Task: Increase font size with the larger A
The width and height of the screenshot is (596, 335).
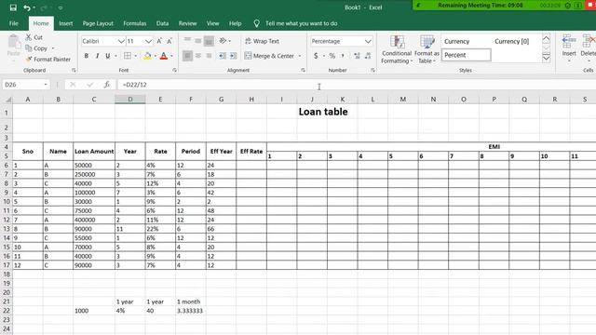Action: click(x=159, y=41)
